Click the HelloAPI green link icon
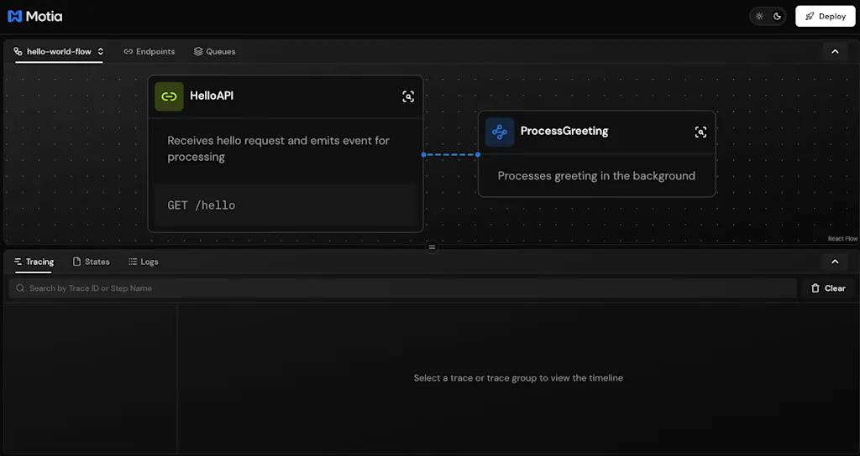Viewport: 860px width, 456px height. [169, 97]
